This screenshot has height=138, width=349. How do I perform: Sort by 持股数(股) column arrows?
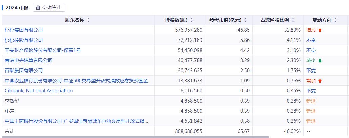click(192, 20)
